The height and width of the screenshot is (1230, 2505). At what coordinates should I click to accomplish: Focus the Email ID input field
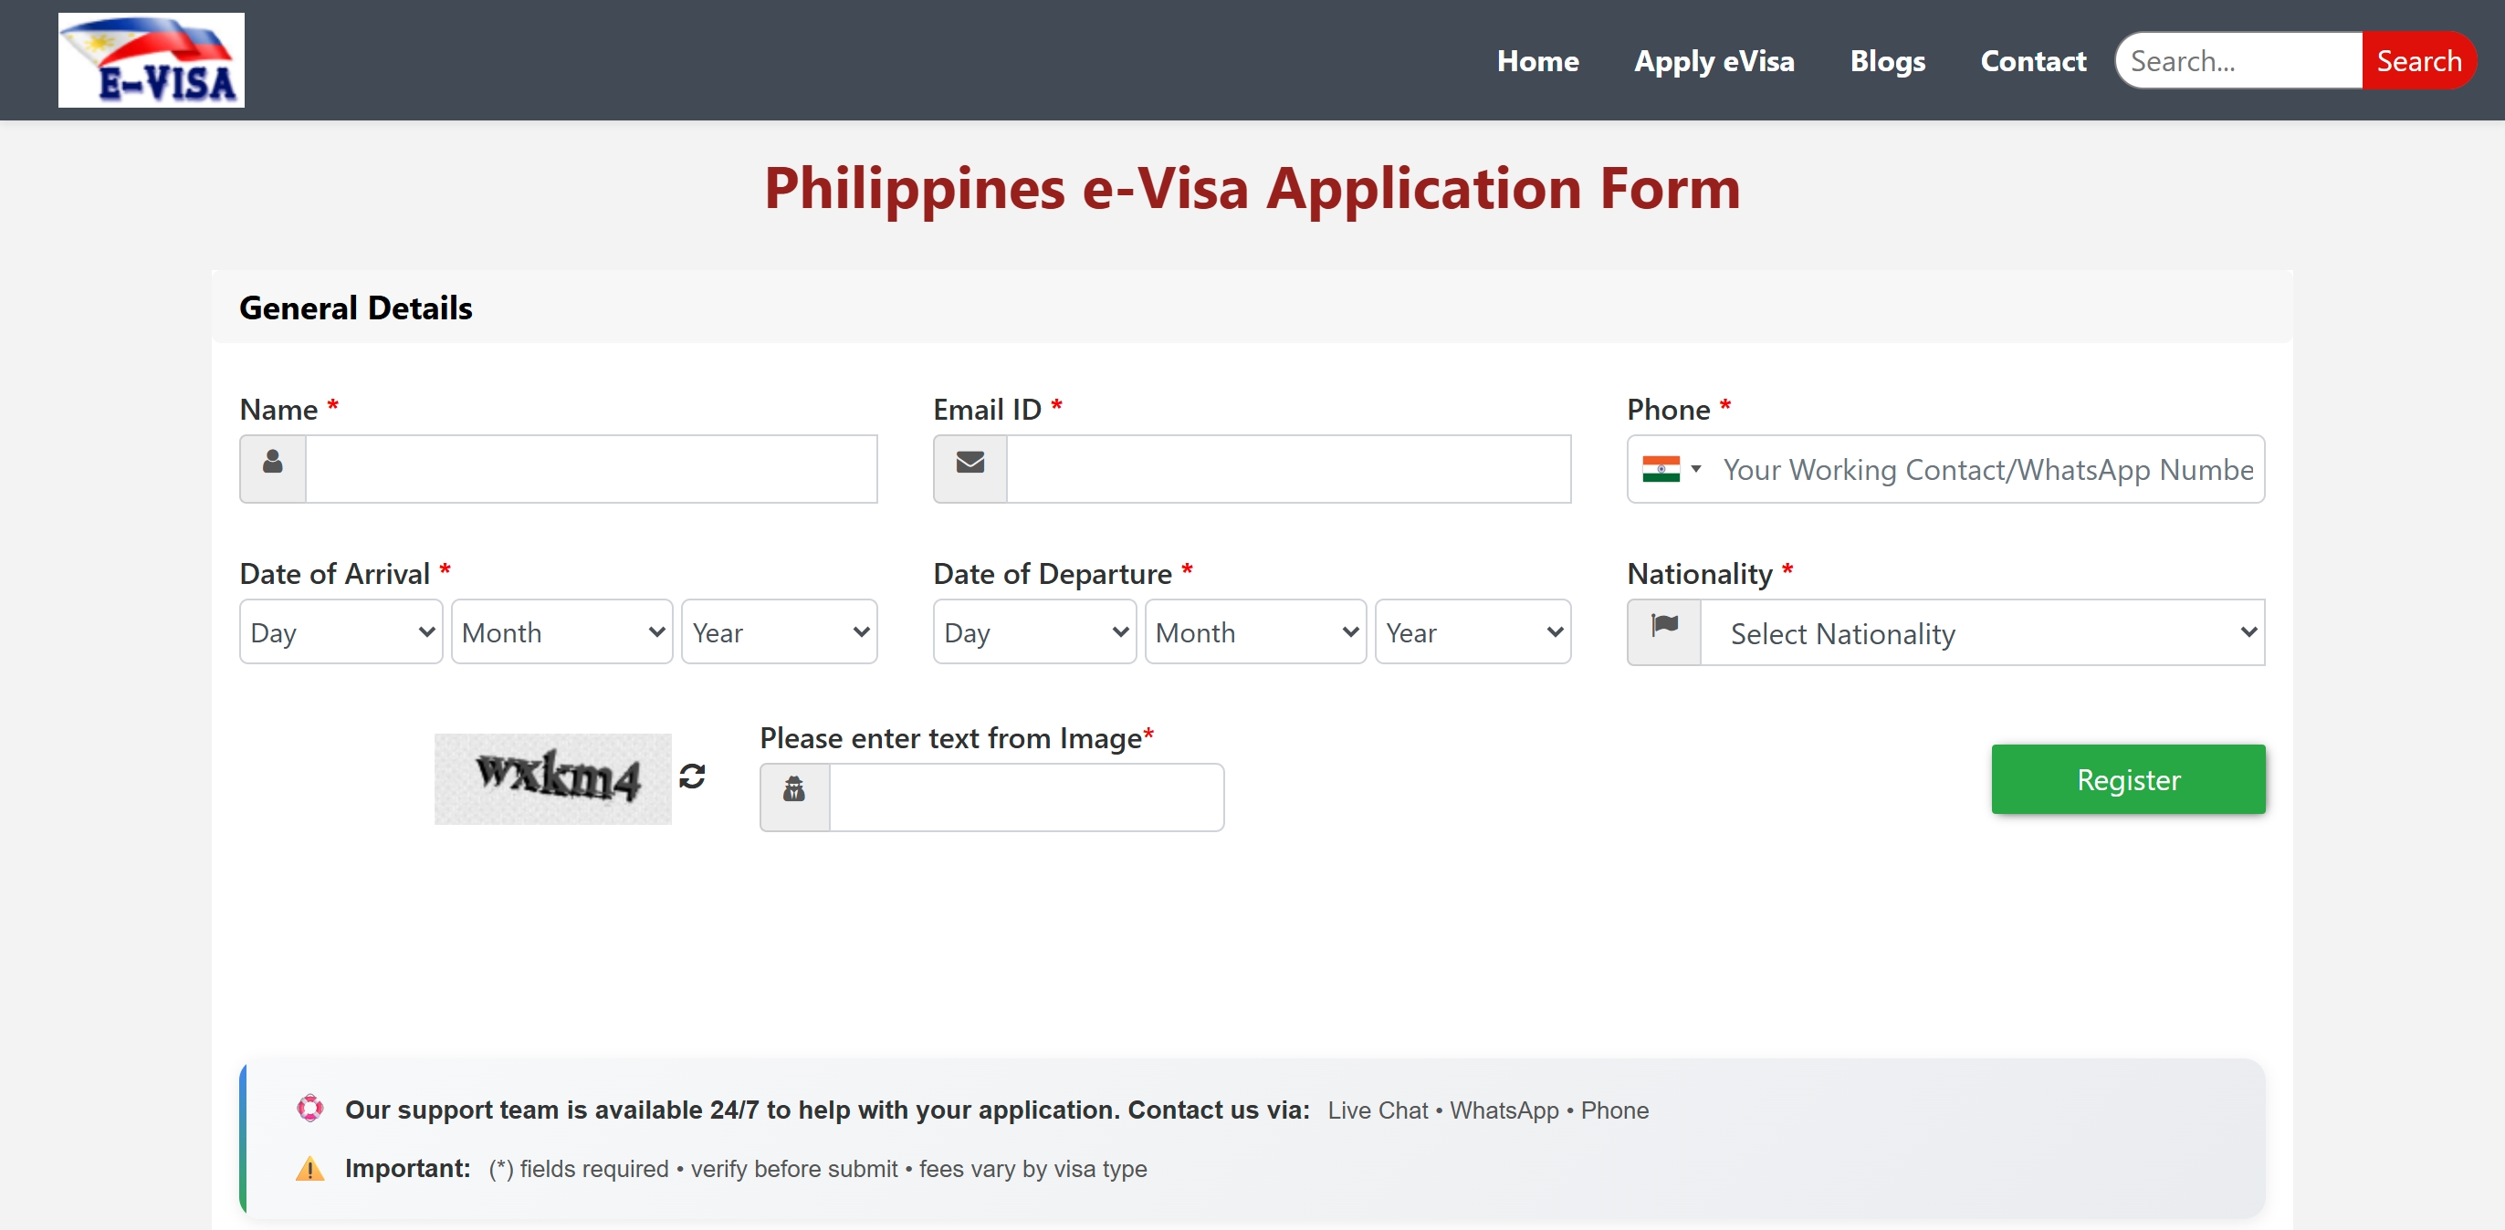[1287, 469]
